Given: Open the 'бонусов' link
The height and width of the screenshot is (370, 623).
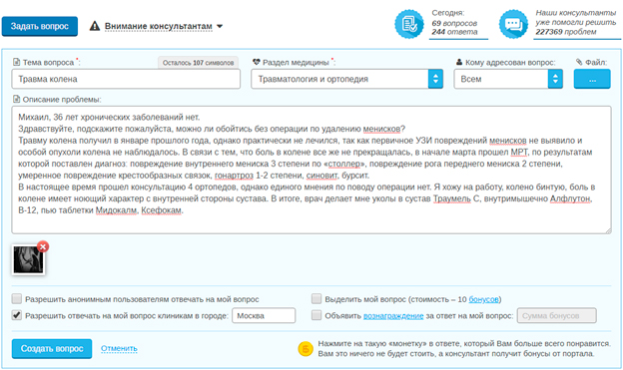Looking at the screenshot, I should [483, 299].
